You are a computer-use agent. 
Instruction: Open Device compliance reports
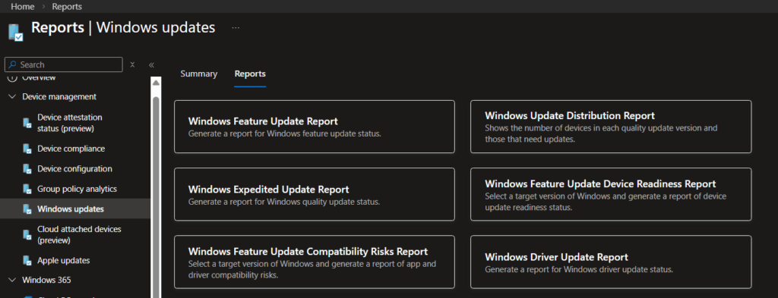[x=74, y=149]
